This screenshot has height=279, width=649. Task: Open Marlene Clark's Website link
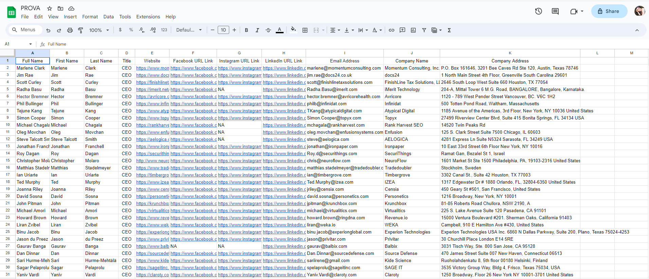tap(152, 68)
